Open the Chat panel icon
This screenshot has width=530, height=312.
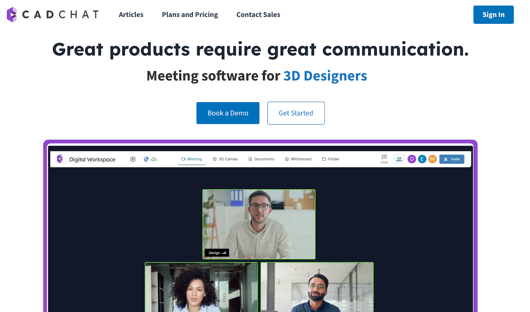[x=384, y=159]
